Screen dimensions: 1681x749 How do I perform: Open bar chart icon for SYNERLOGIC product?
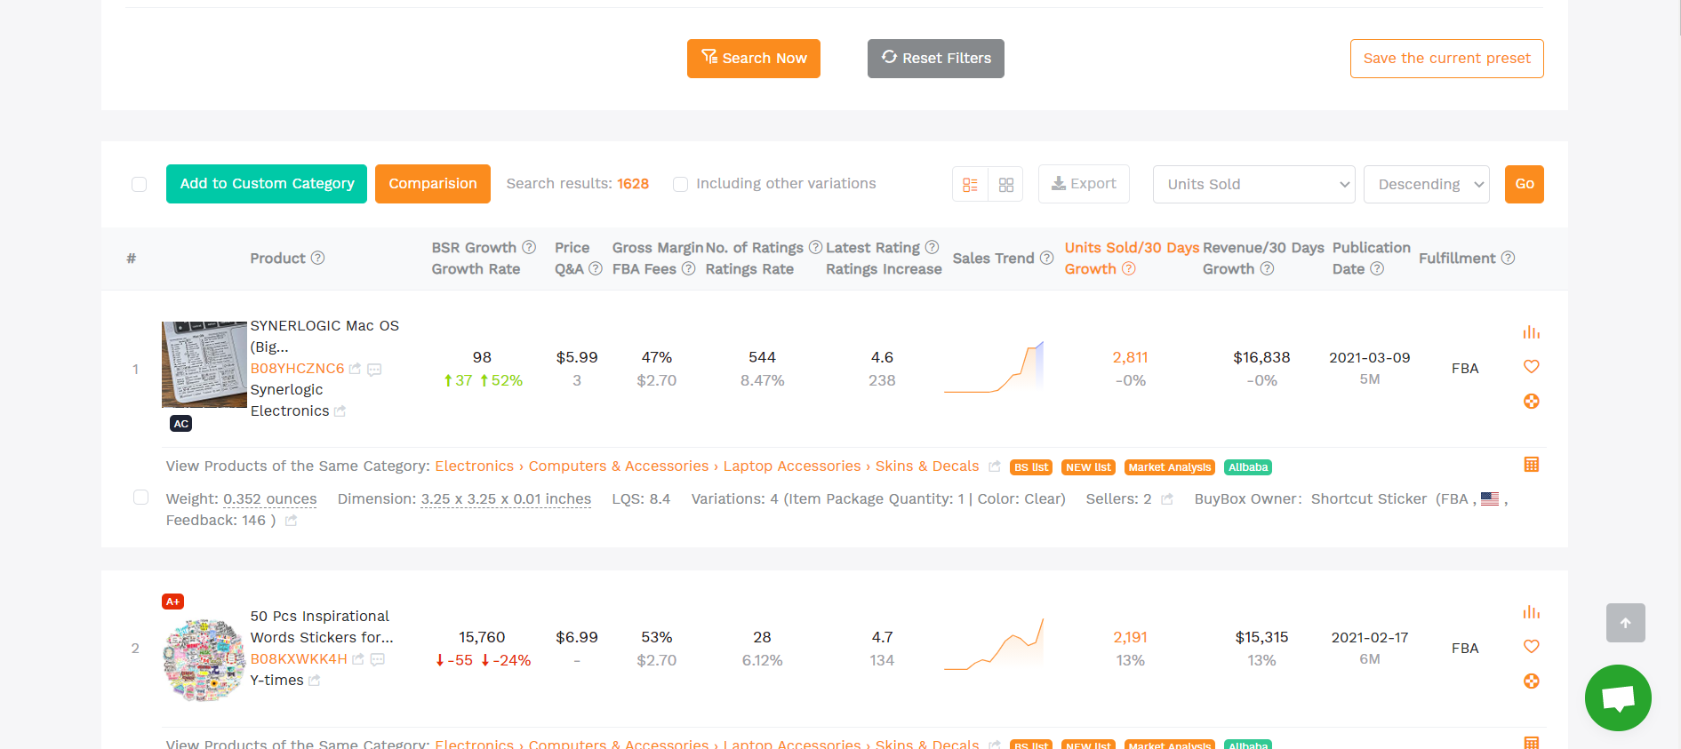[x=1531, y=332]
